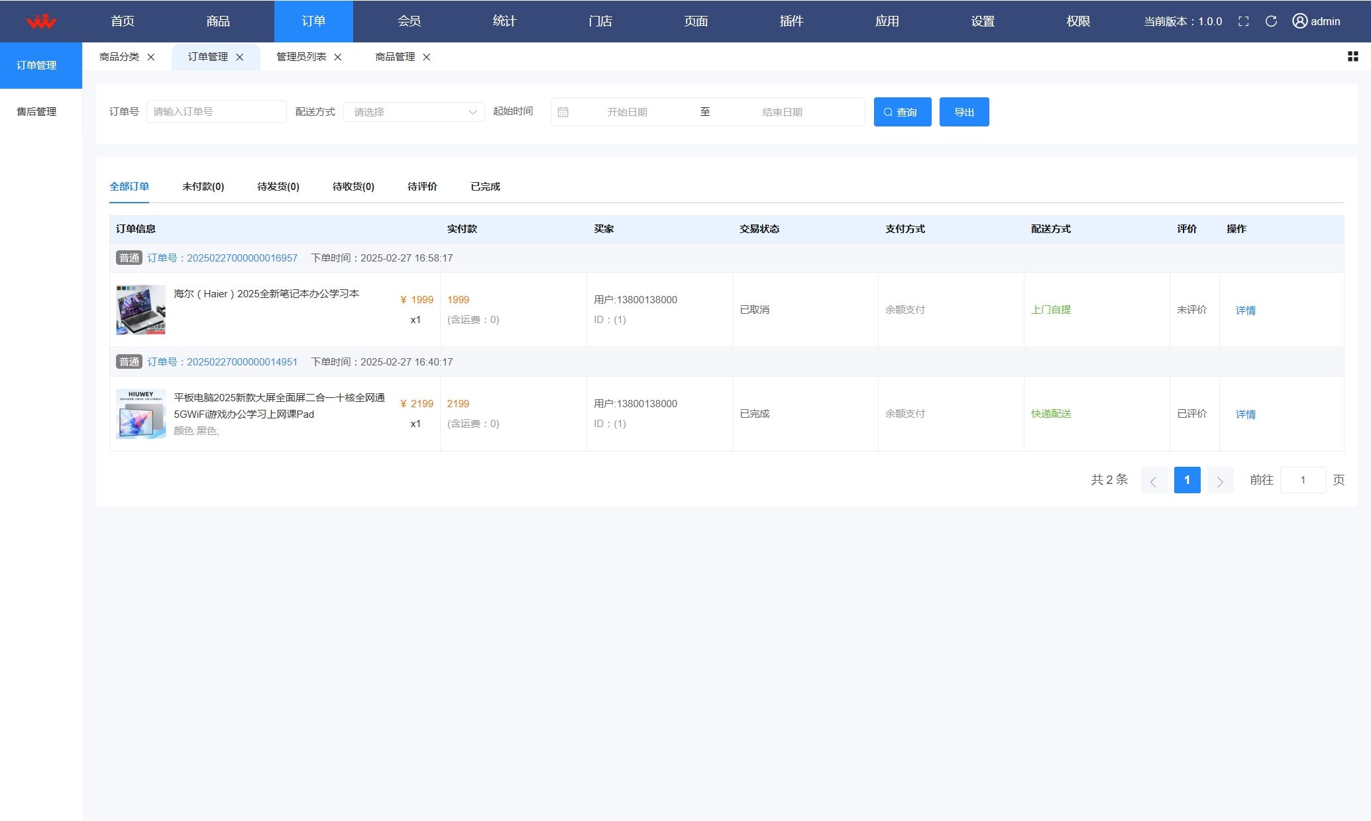Viewport: 1371px width, 821px height.
Task: Click the tablet product thumbnail
Action: click(141, 414)
